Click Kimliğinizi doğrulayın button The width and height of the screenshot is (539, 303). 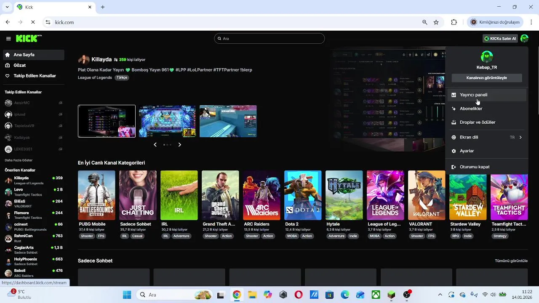[495, 22]
